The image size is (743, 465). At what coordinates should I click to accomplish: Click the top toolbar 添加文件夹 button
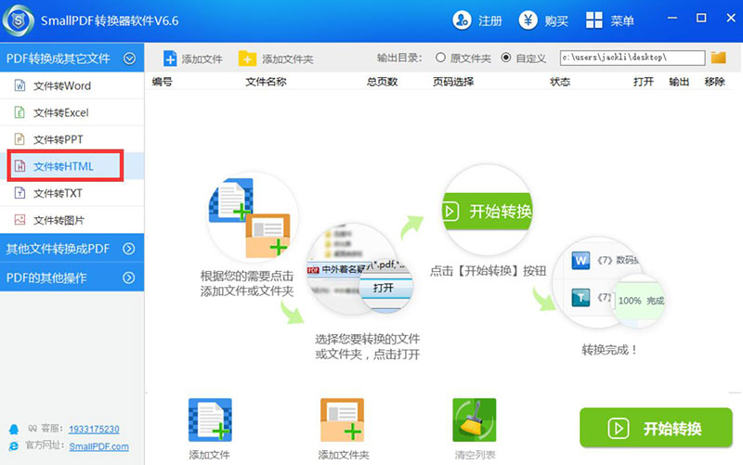tap(276, 58)
